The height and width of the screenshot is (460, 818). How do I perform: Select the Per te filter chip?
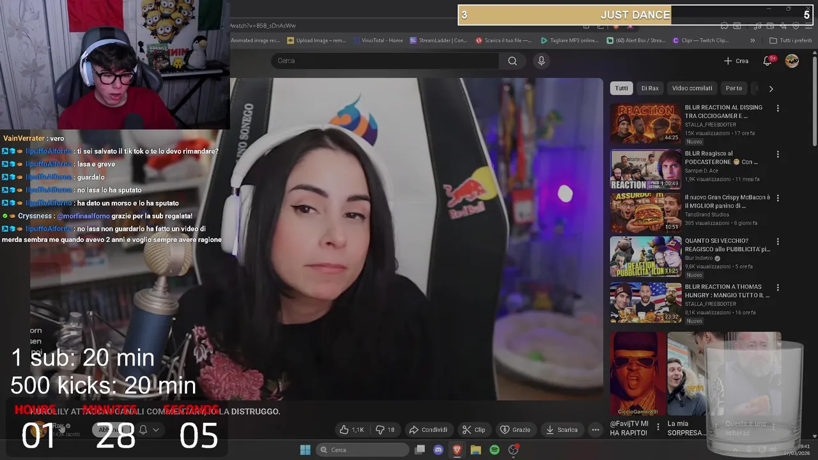tap(734, 88)
